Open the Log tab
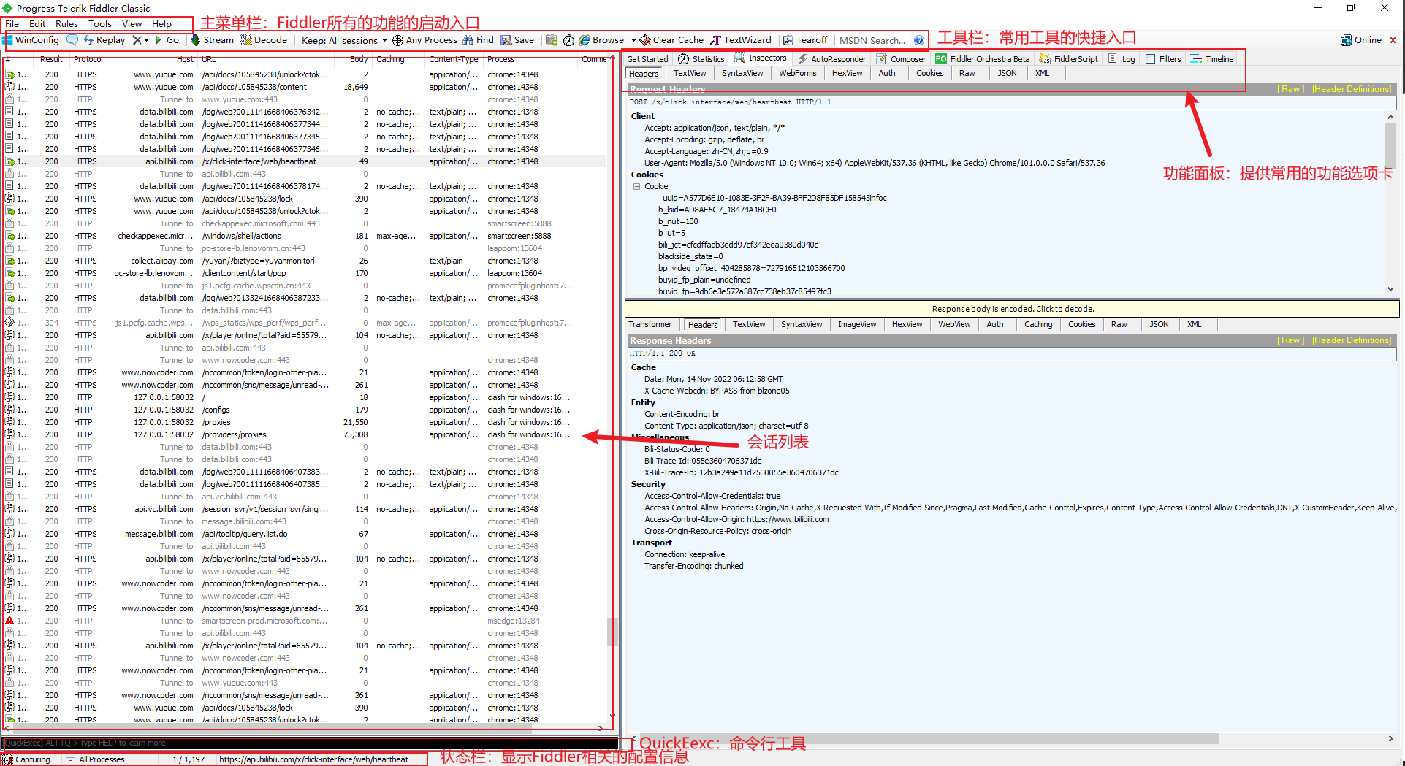 point(1122,59)
